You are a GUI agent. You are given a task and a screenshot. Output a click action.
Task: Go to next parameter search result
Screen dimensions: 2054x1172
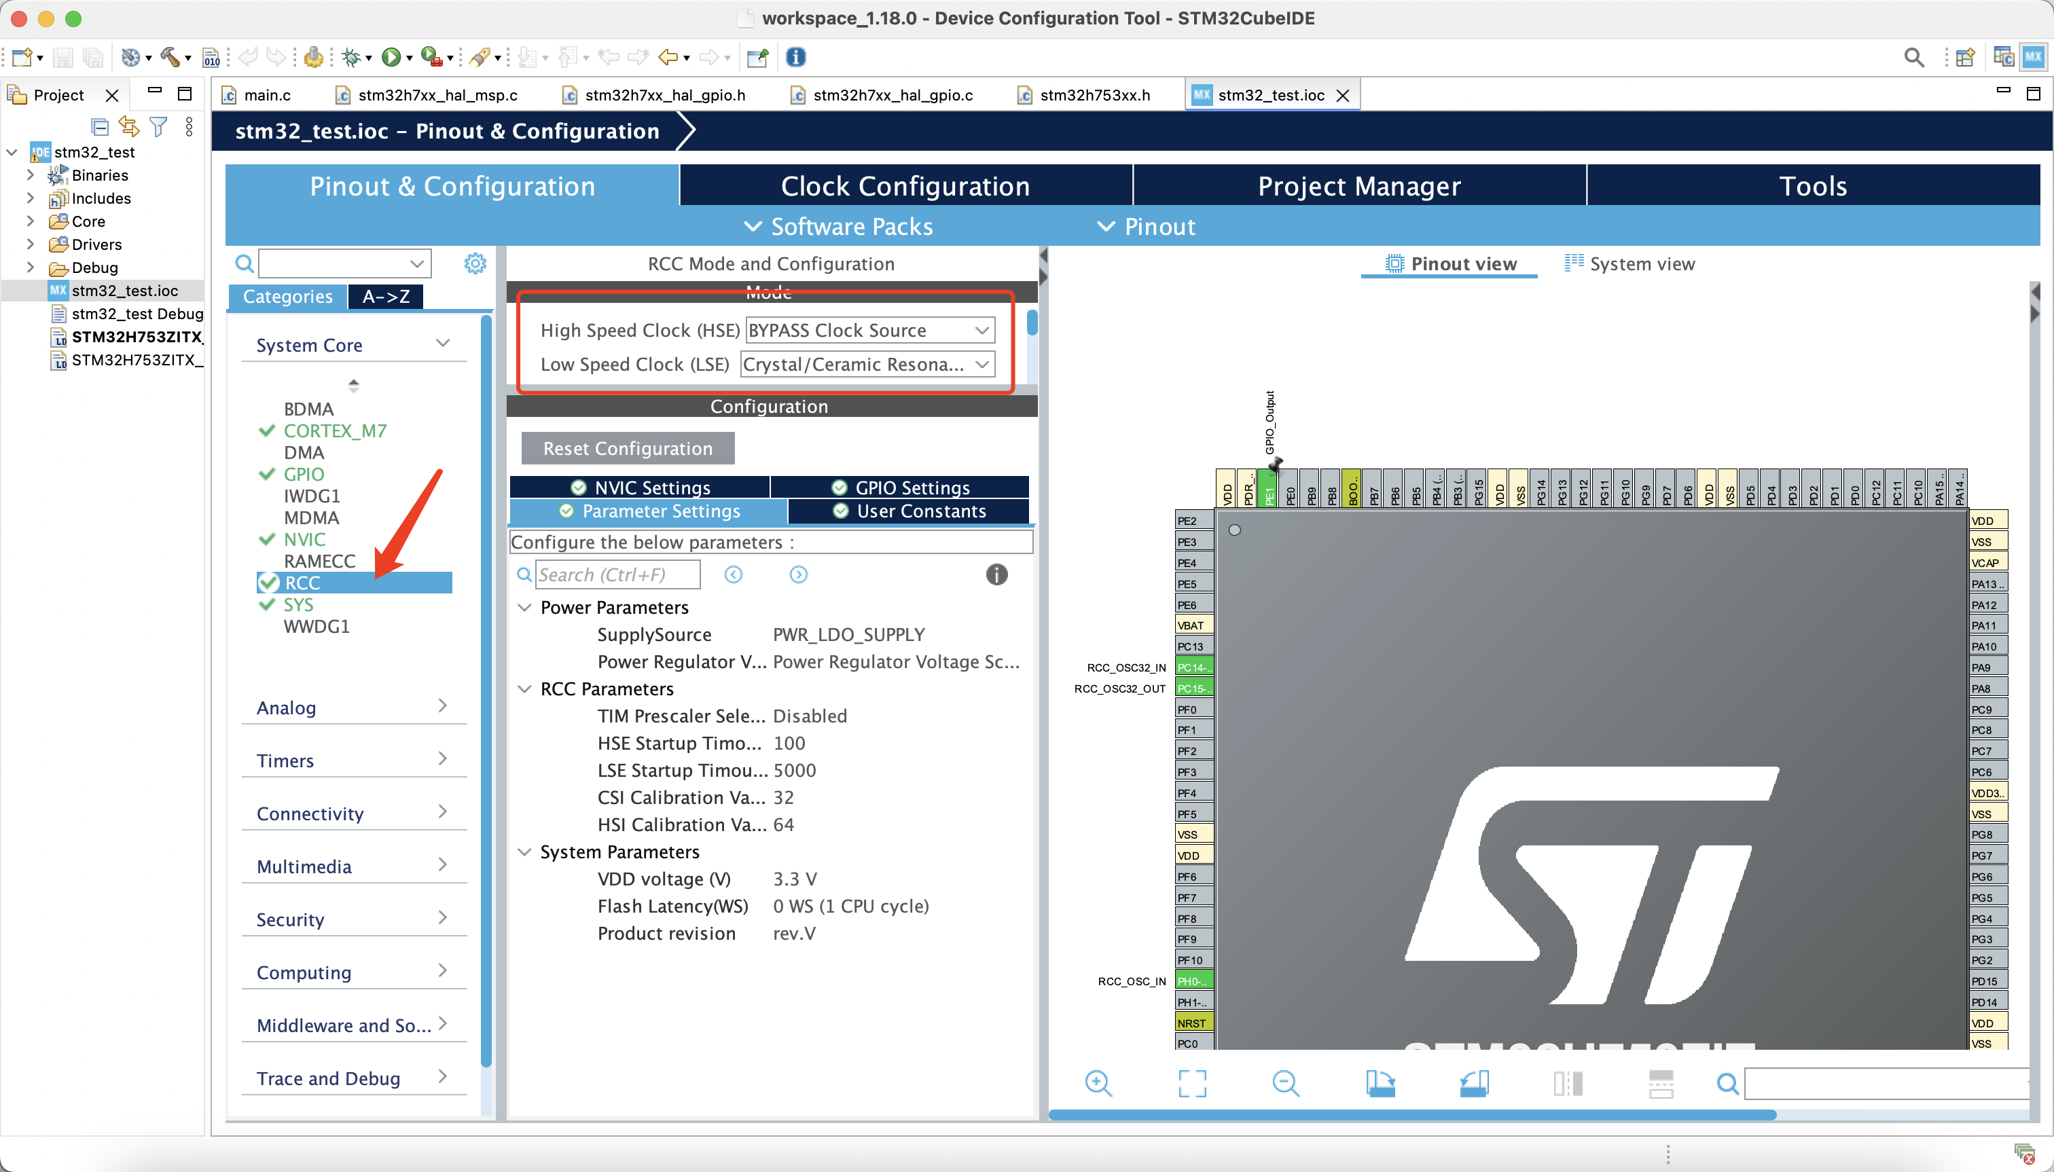click(798, 574)
